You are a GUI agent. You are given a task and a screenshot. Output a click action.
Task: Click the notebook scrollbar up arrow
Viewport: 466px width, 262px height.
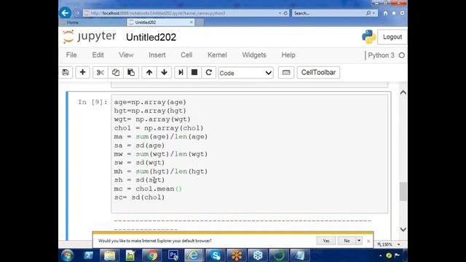click(403, 92)
